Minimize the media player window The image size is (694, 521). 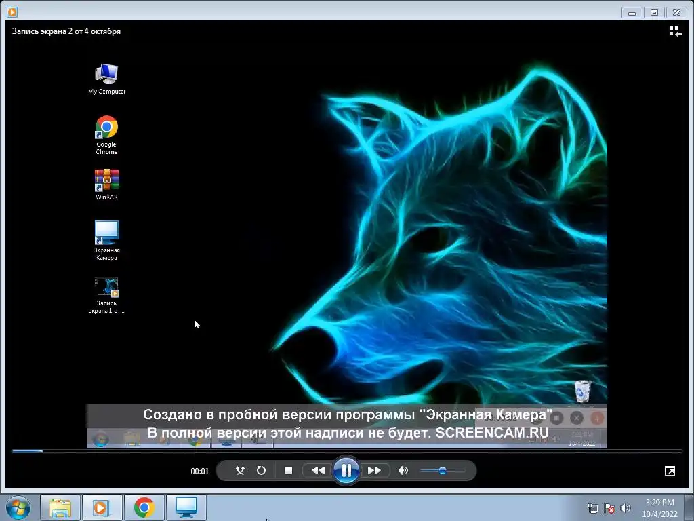coord(632,12)
